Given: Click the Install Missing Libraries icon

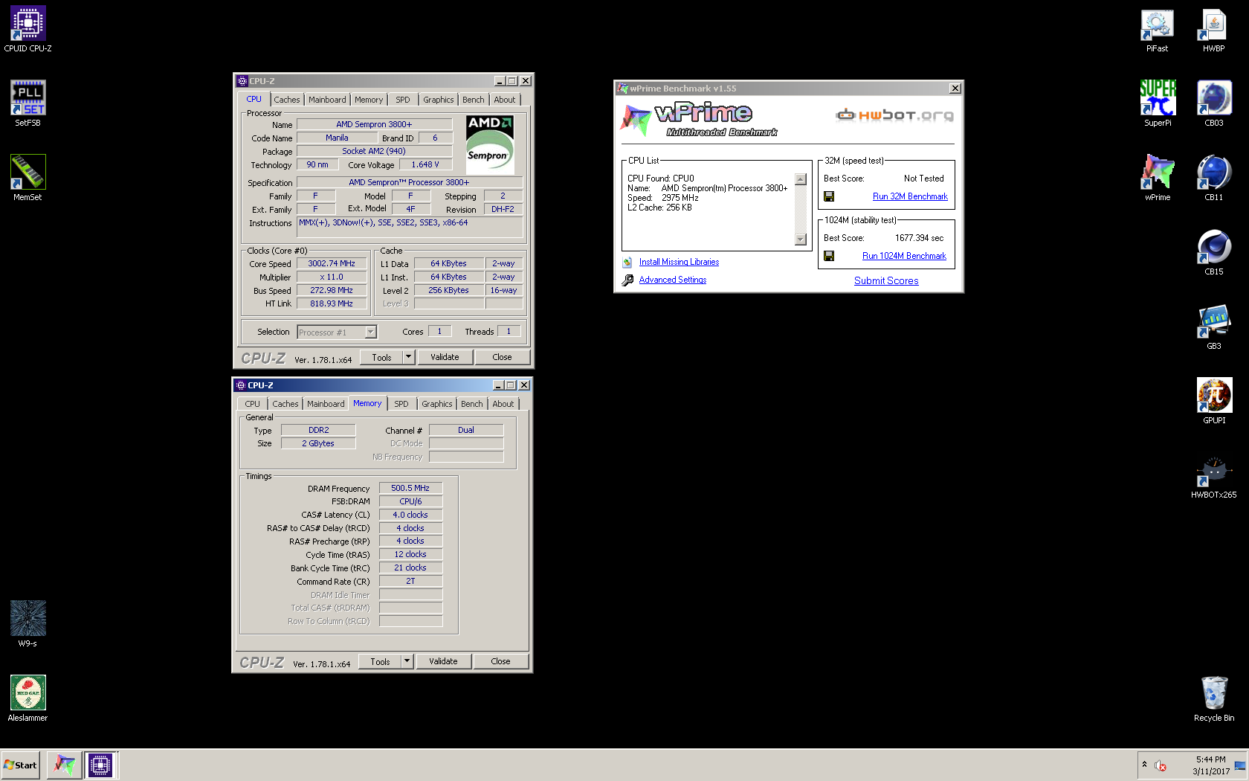Looking at the screenshot, I should pos(627,262).
